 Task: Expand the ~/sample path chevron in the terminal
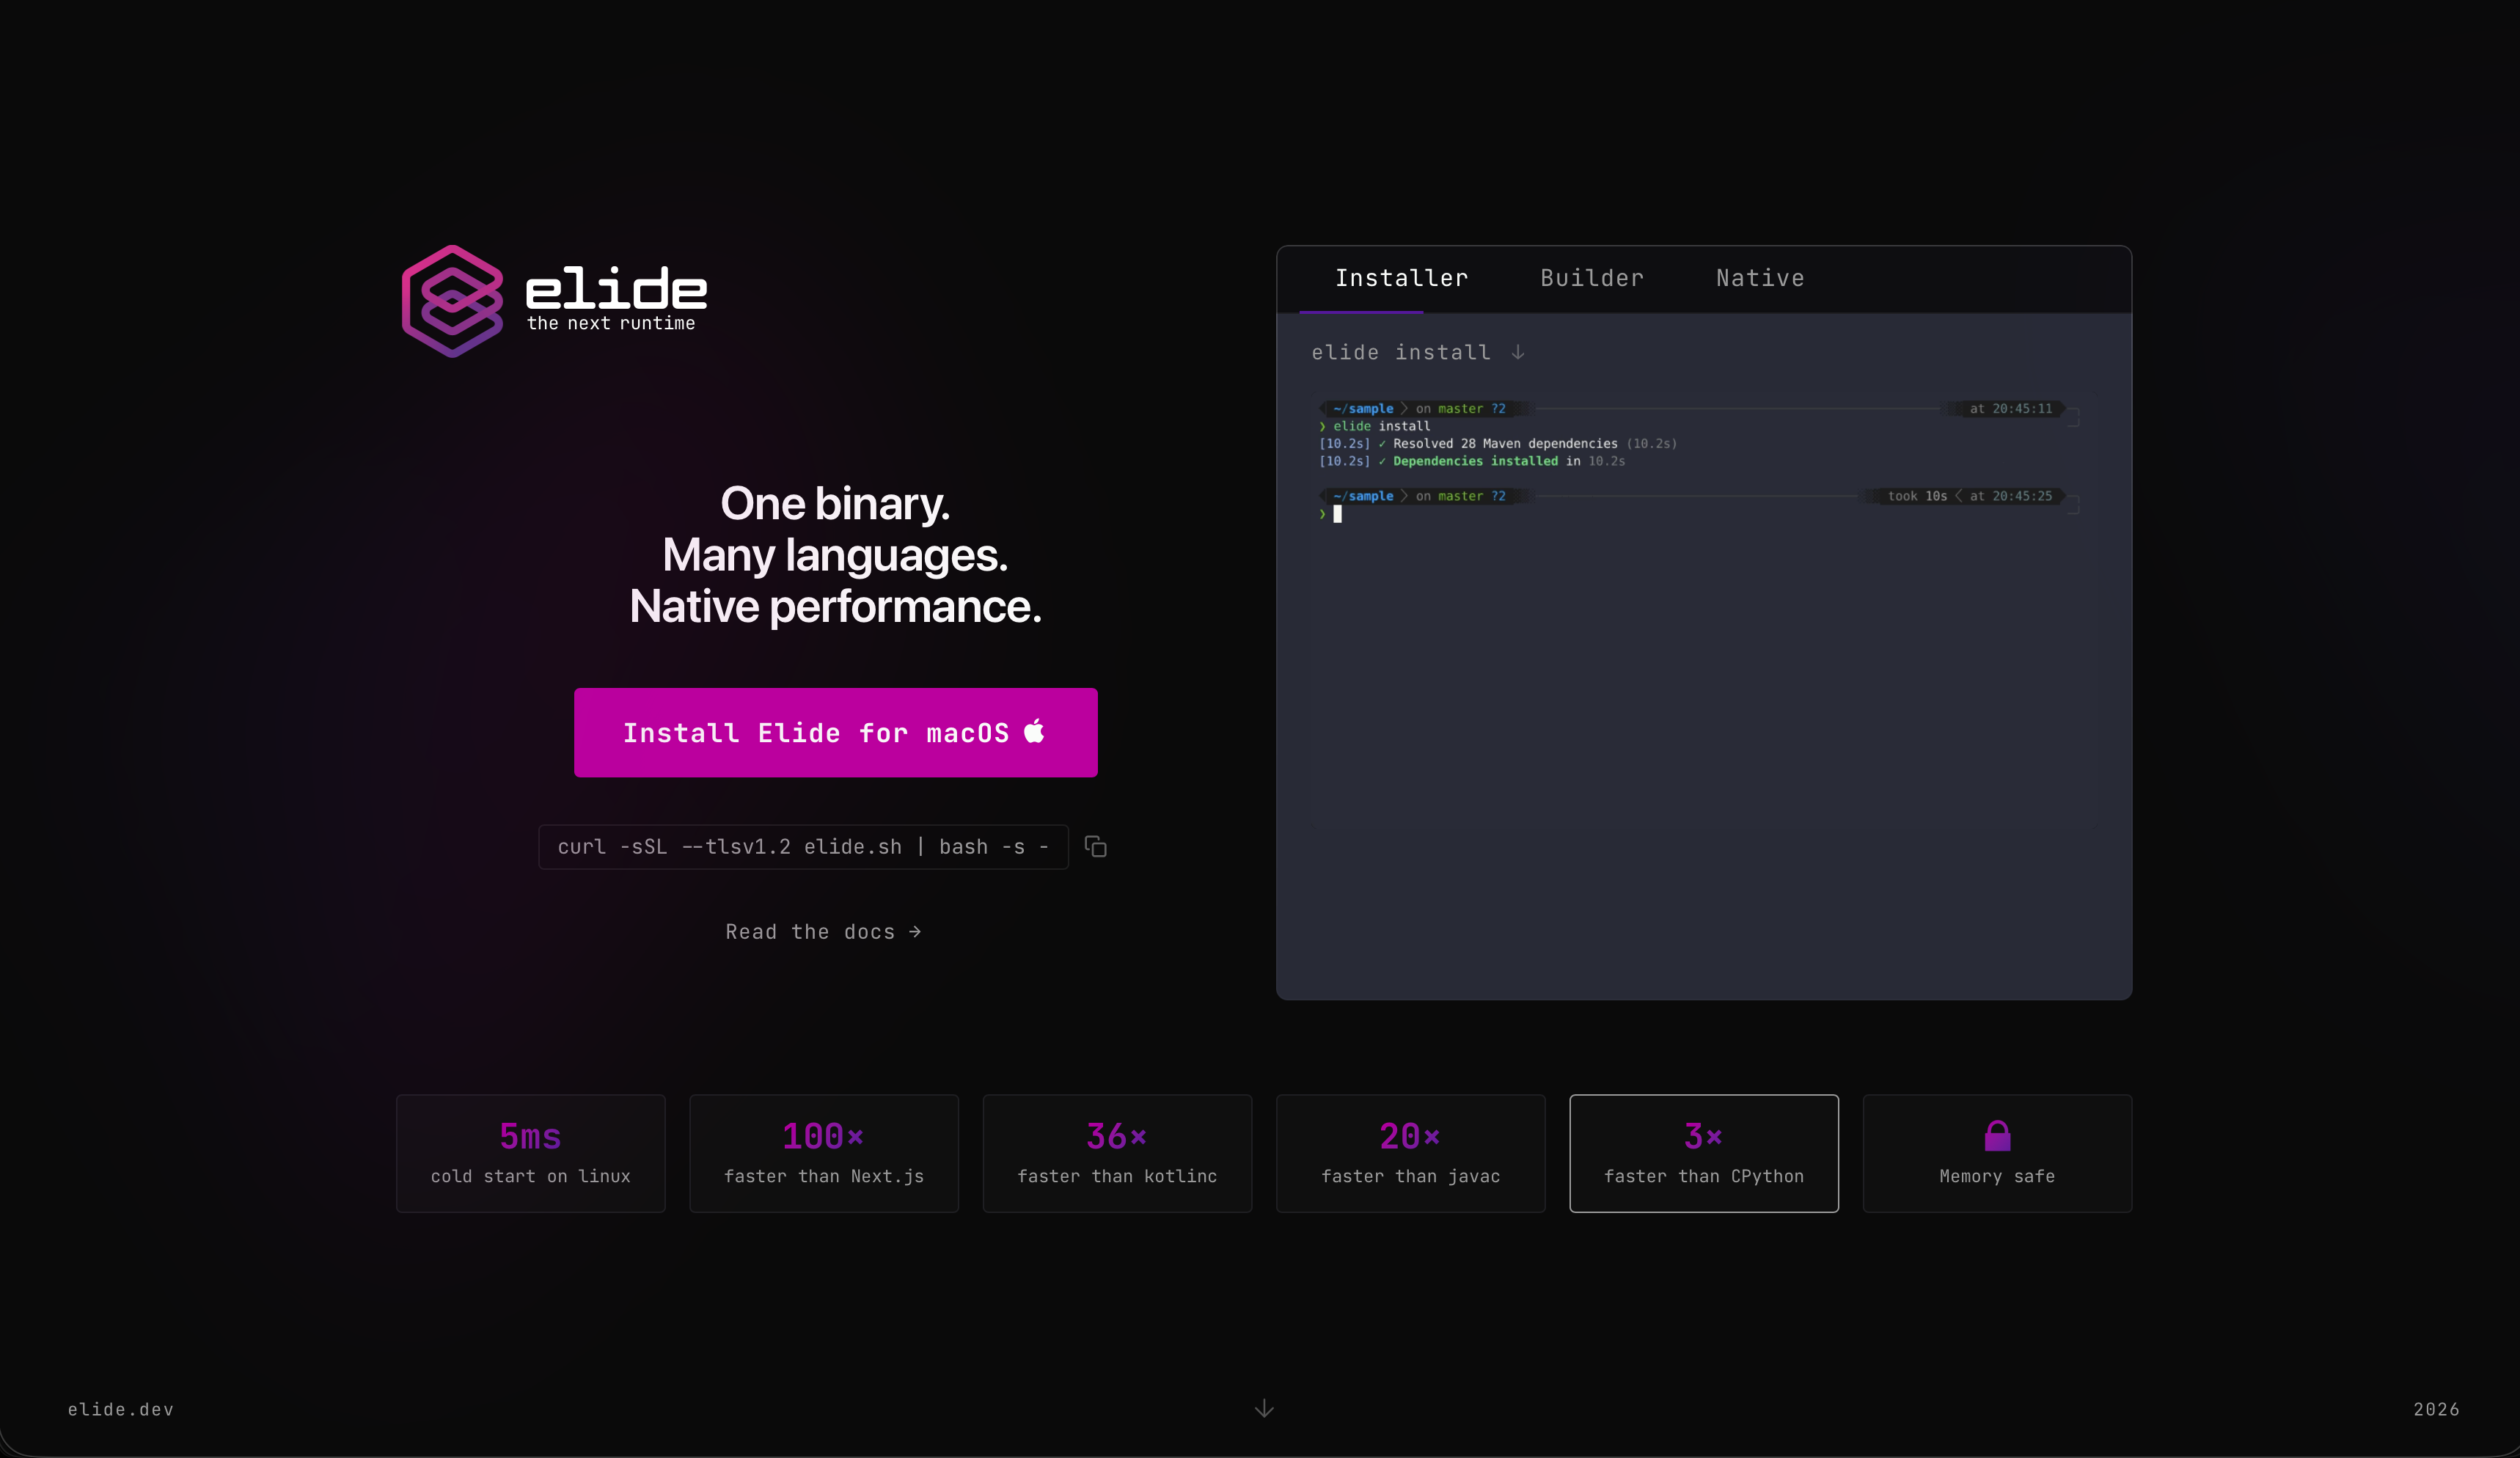[x=1404, y=408]
